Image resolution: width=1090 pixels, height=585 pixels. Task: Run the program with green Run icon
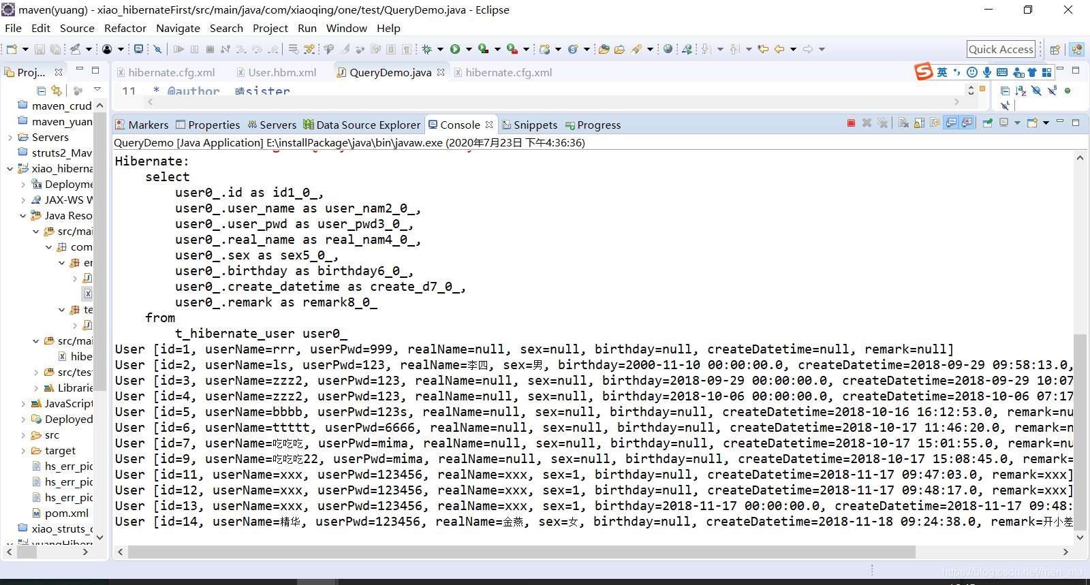point(455,49)
